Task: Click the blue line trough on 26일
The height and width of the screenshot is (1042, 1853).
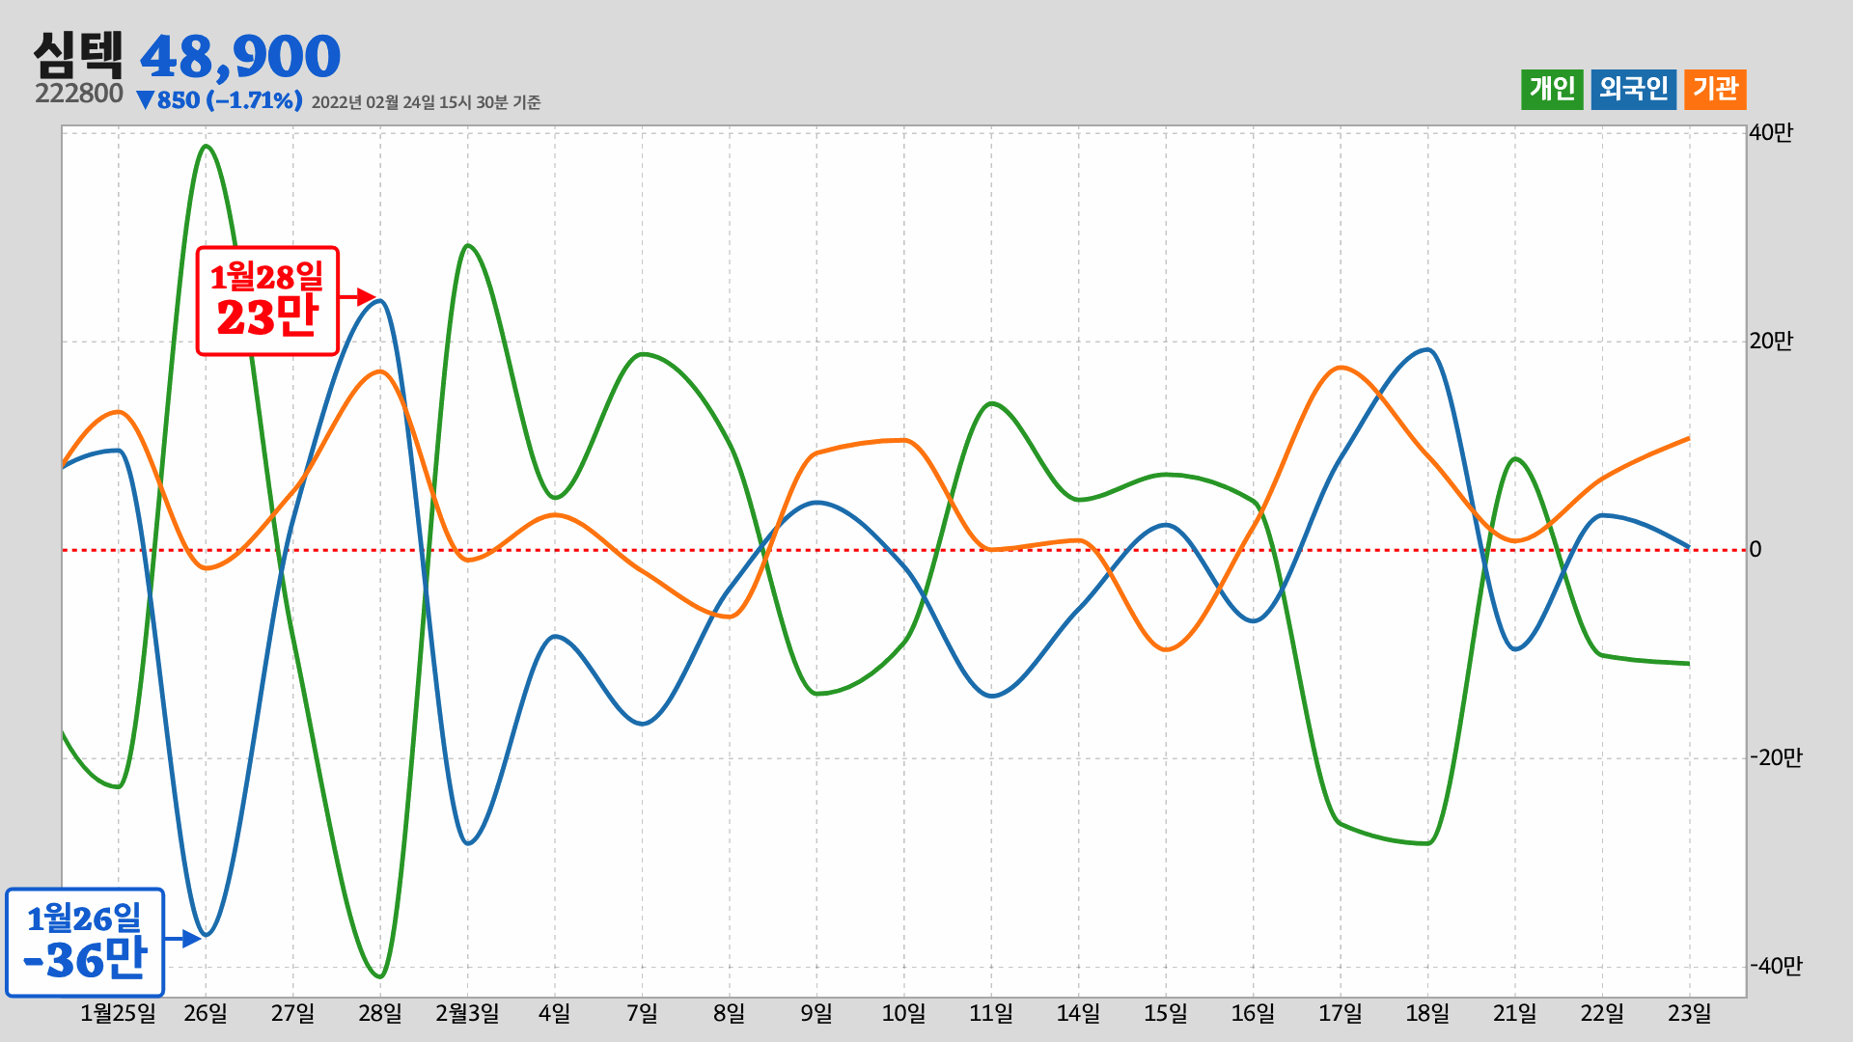Action: click(206, 934)
